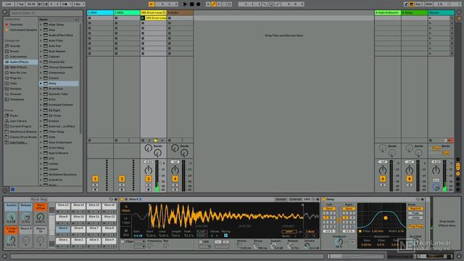Open User Library in browser
The image size is (464, 261).
(x=18, y=121)
